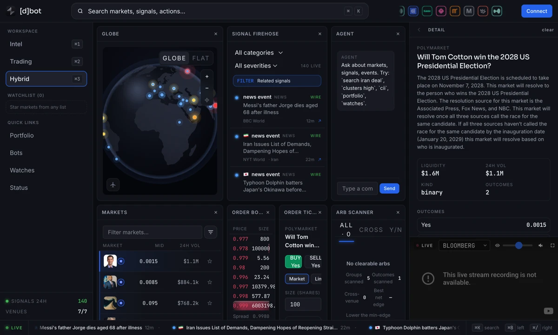The width and height of the screenshot is (558, 335).
Task: Focus the Filter markets input
Action: [153, 232]
